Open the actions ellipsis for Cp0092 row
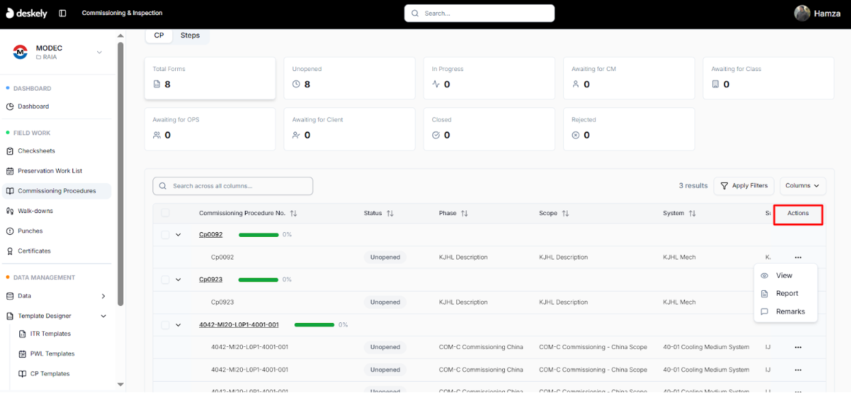 pos(798,257)
